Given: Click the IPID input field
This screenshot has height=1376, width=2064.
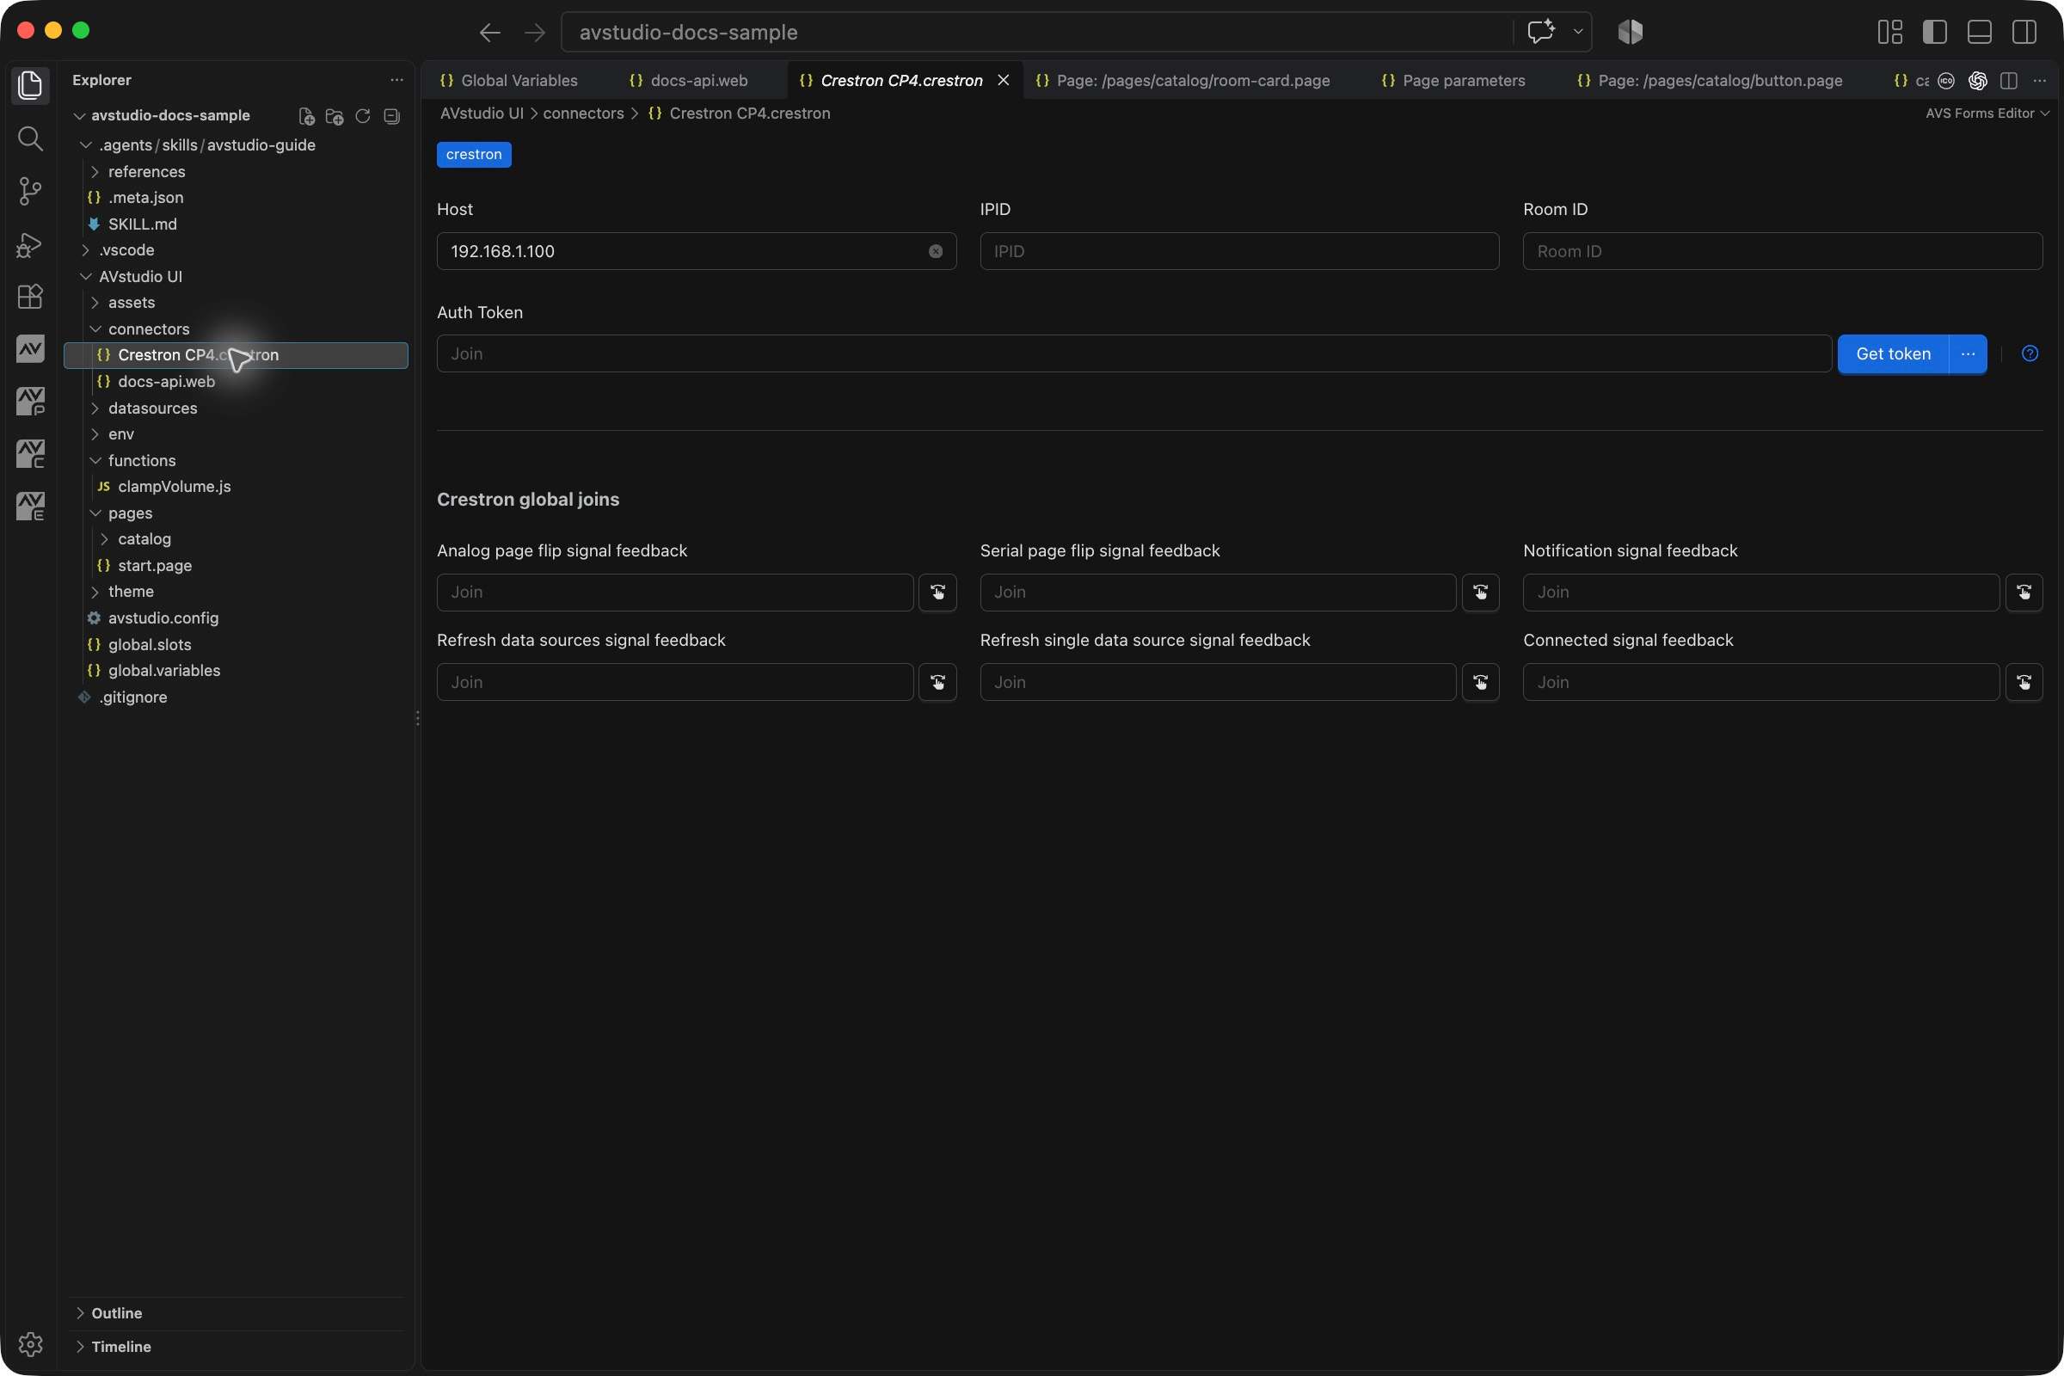Looking at the screenshot, I should [x=1239, y=251].
